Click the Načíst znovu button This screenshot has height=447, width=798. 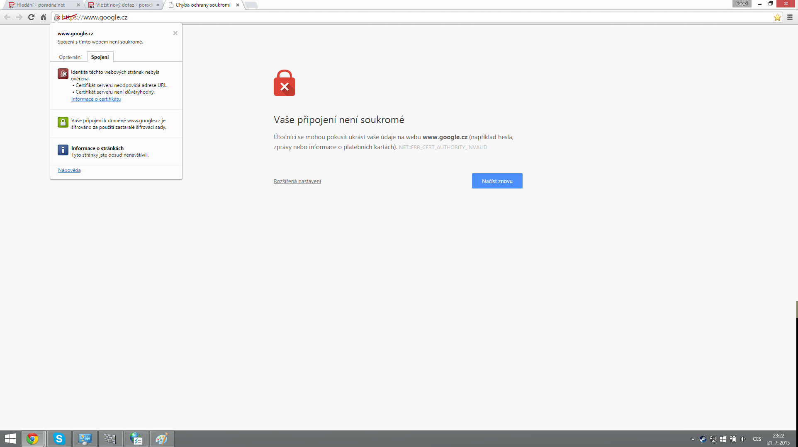tap(497, 181)
